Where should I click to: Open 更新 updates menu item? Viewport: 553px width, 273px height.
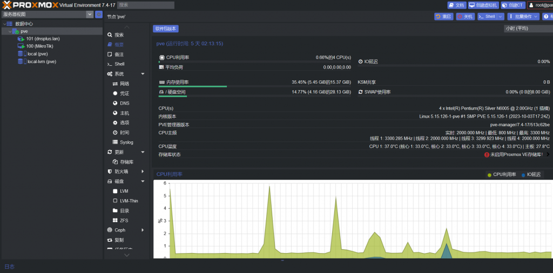[x=119, y=152]
